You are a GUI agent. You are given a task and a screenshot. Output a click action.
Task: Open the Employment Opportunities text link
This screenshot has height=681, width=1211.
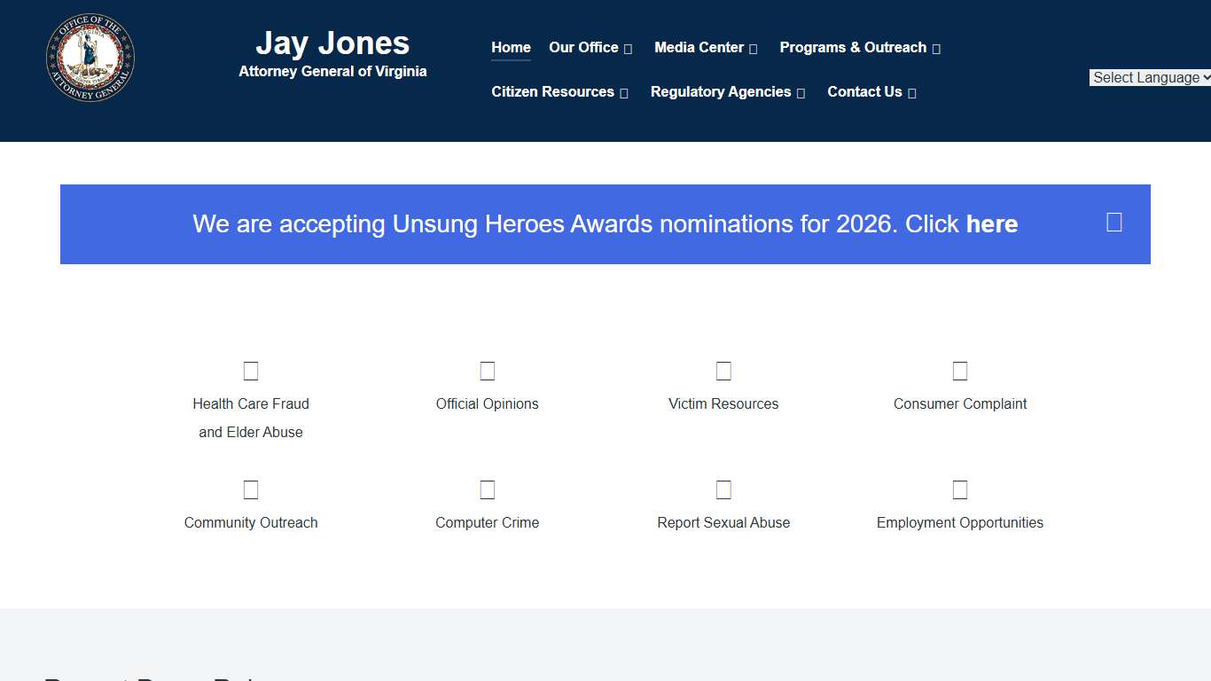click(x=960, y=523)
